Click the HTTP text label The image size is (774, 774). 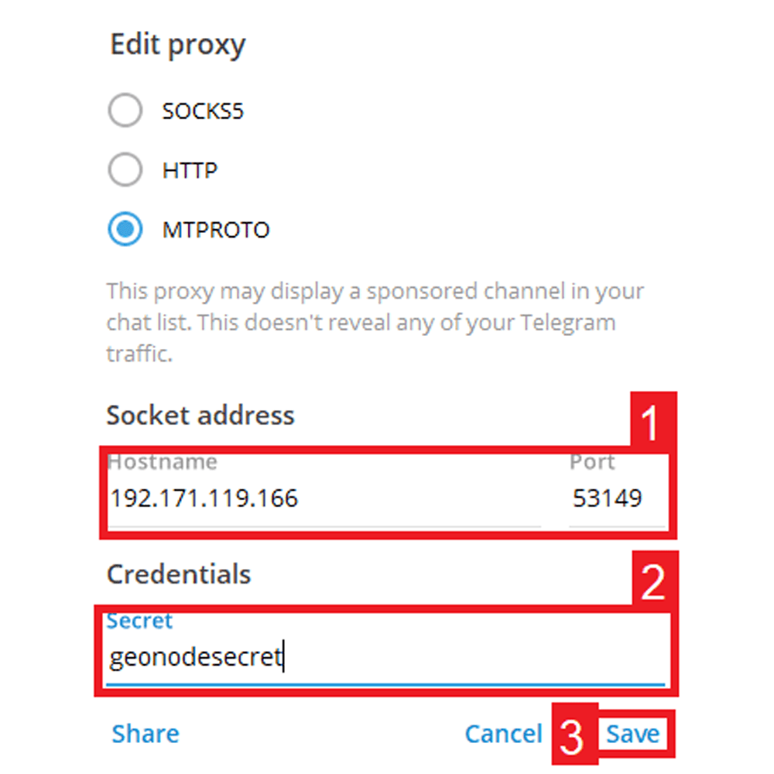[190, 171]
